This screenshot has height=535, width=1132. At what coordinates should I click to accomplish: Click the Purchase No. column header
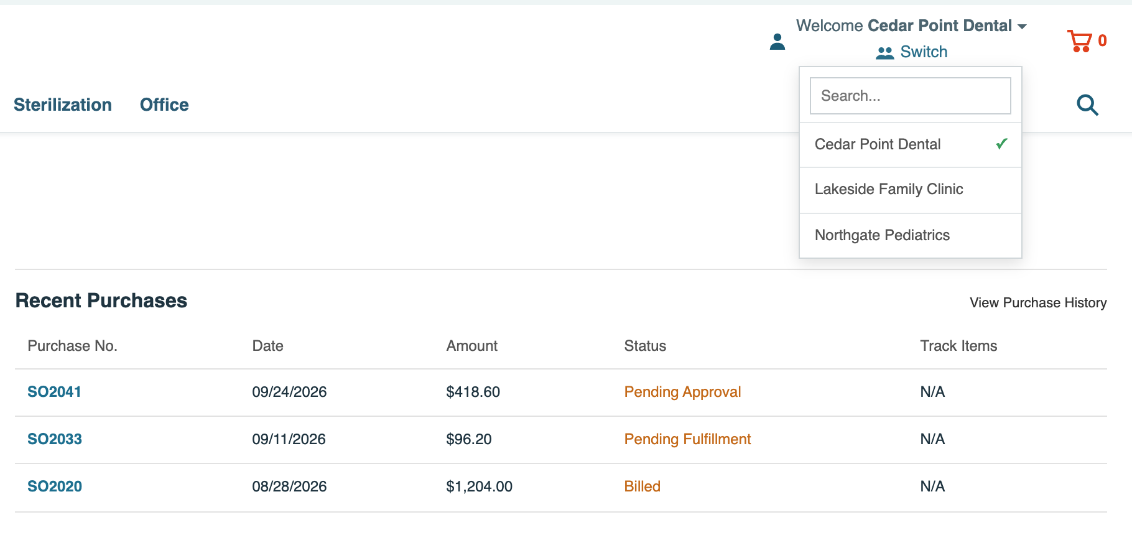72,346
